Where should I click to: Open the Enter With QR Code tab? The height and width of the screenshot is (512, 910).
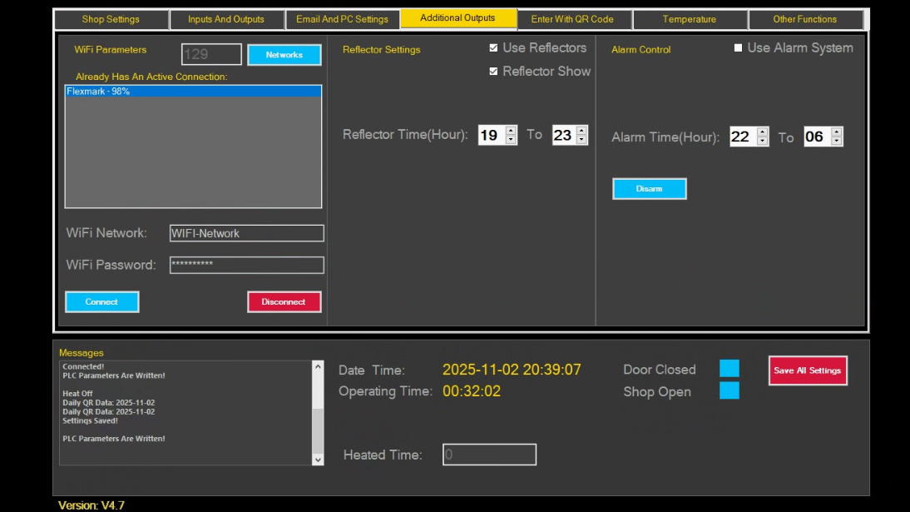572,19
